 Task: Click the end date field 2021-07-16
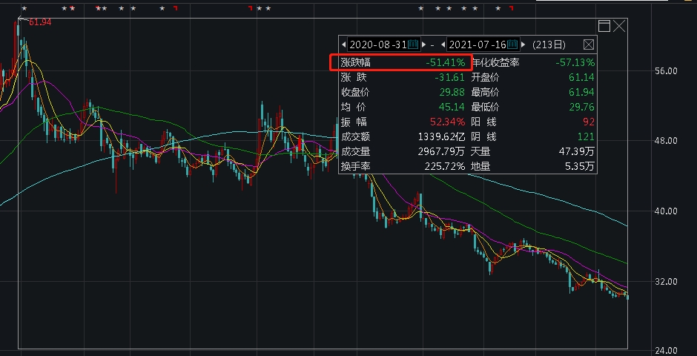coord(477,44)
